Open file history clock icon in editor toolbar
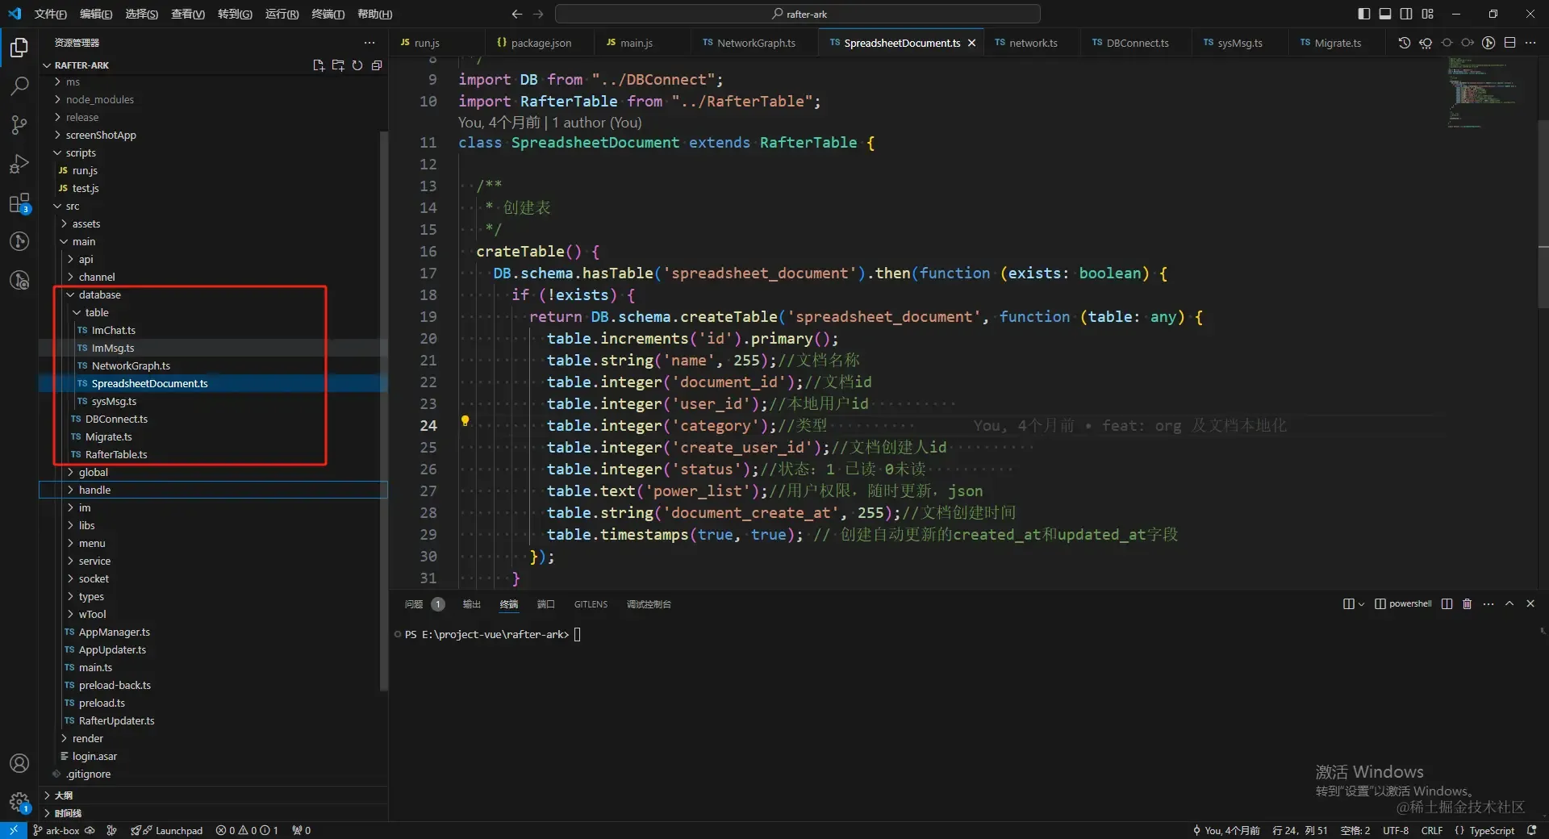Screen dimensions: 1549x839 tap(1404, 43)
